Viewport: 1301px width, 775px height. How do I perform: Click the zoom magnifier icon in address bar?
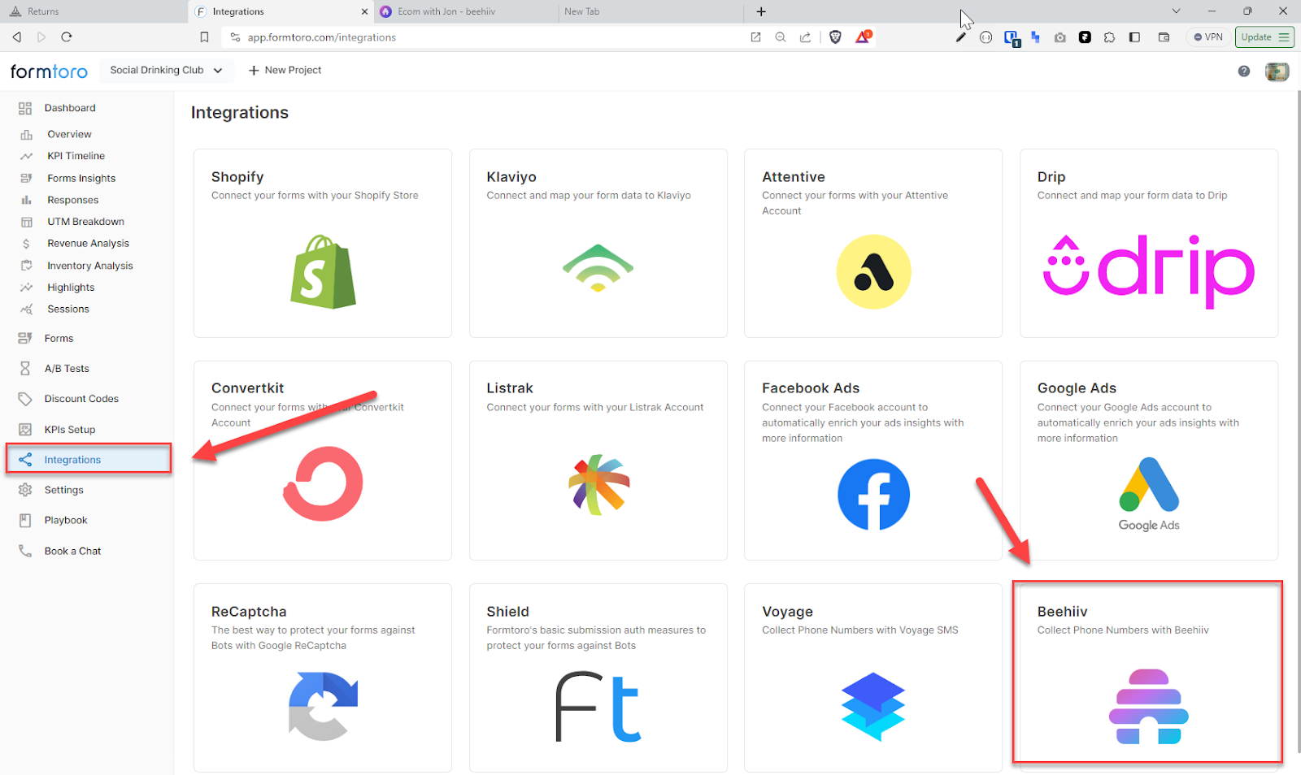click(781, 37)
